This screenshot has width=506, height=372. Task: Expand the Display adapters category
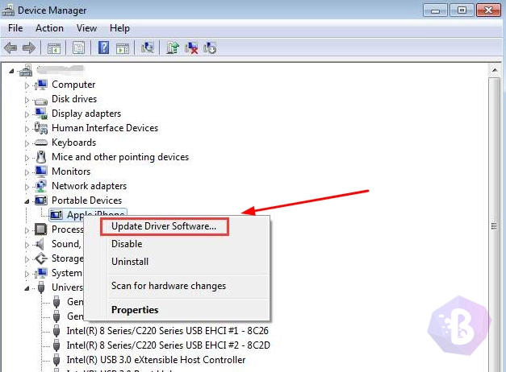[x=27, y=114]
